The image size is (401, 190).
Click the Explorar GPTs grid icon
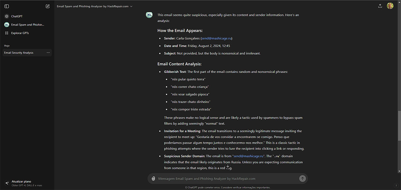click(7, 33)
